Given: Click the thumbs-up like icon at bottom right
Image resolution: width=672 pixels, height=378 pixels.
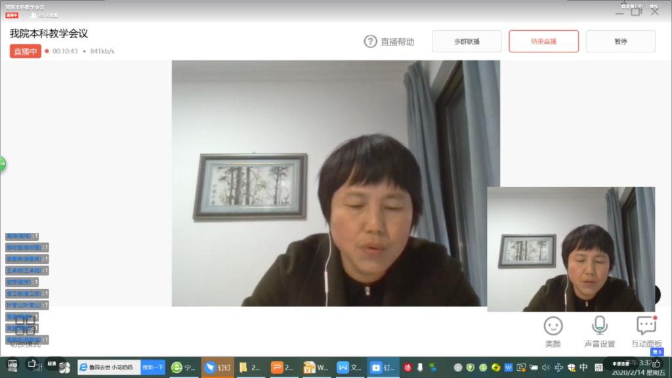Looking at the screenshot, I should point(656,363).
